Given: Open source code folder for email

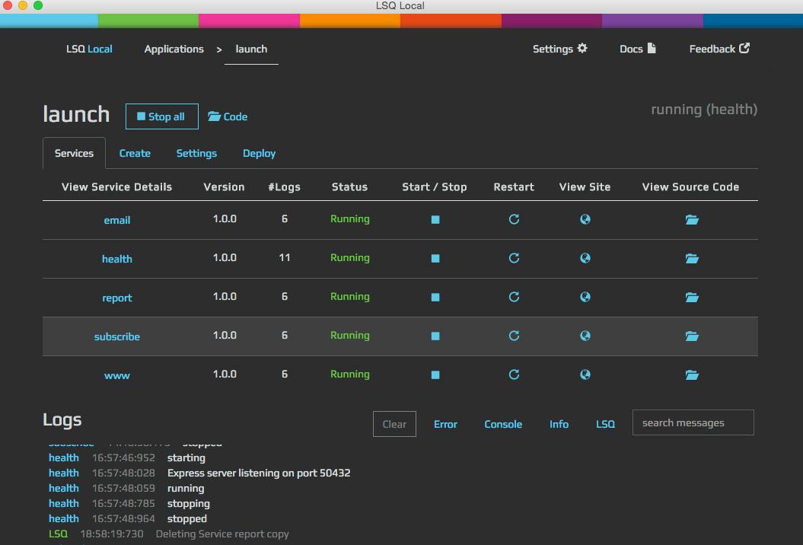Looking at the screenshot, I should tap(692, 220).
